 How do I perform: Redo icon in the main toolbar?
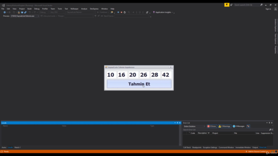(35, 13)
